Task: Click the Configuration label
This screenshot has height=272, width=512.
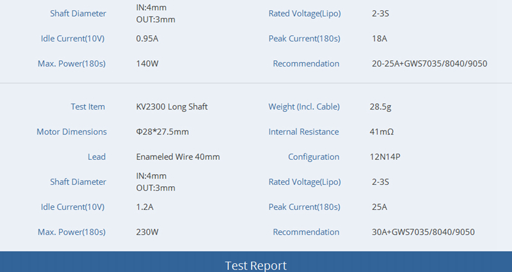Action: 314,157
